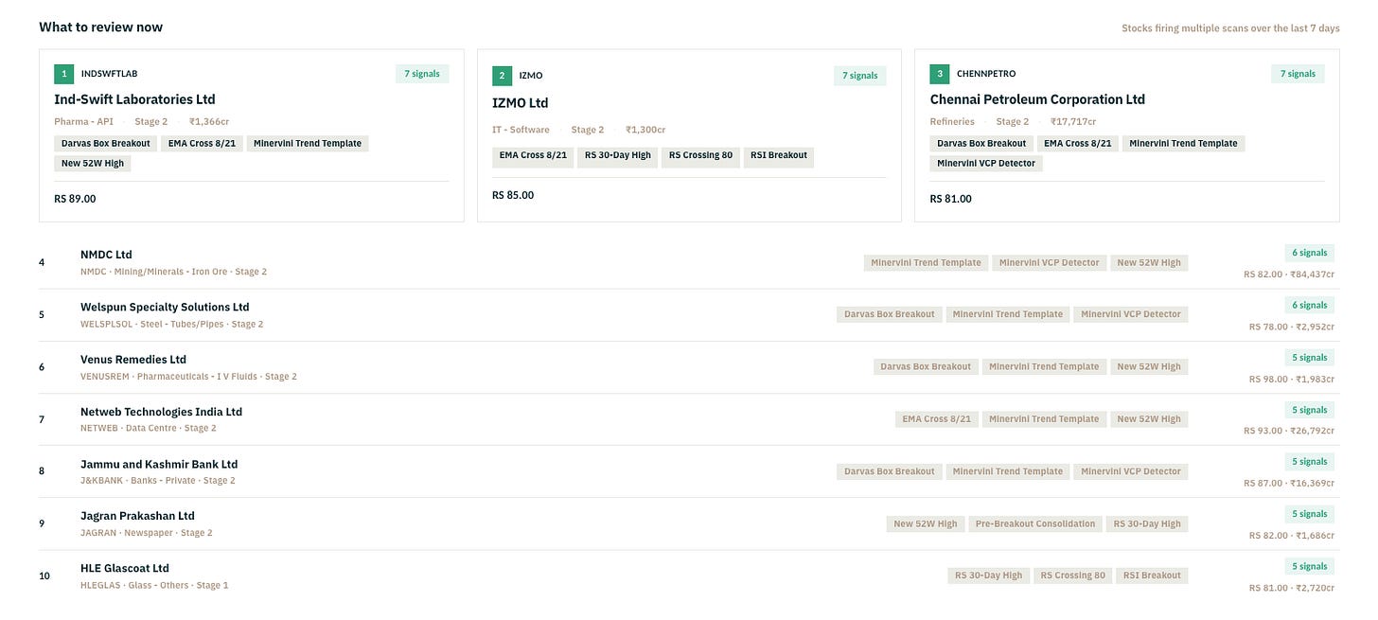Click 5 signals badge in Venus Remedies row
1378x620 pixels.
1310,358
